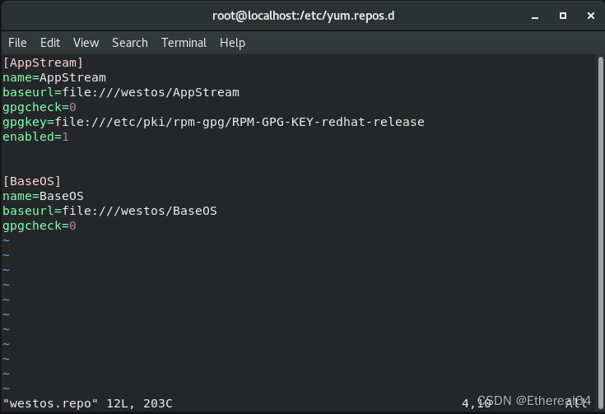Open the Edit menu

pyautogui.click(x=50, y=43)
